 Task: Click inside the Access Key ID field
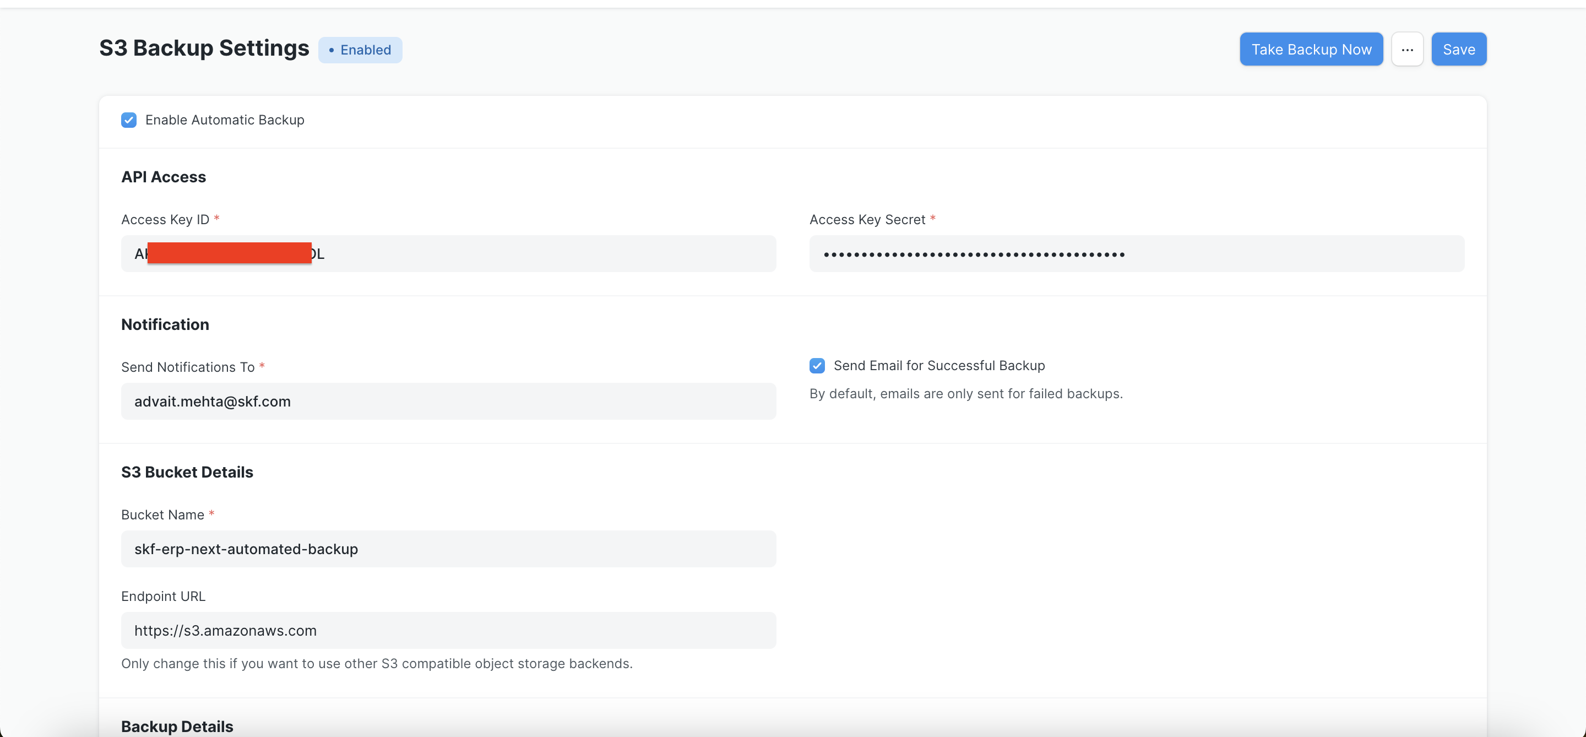tap(448, 254)
